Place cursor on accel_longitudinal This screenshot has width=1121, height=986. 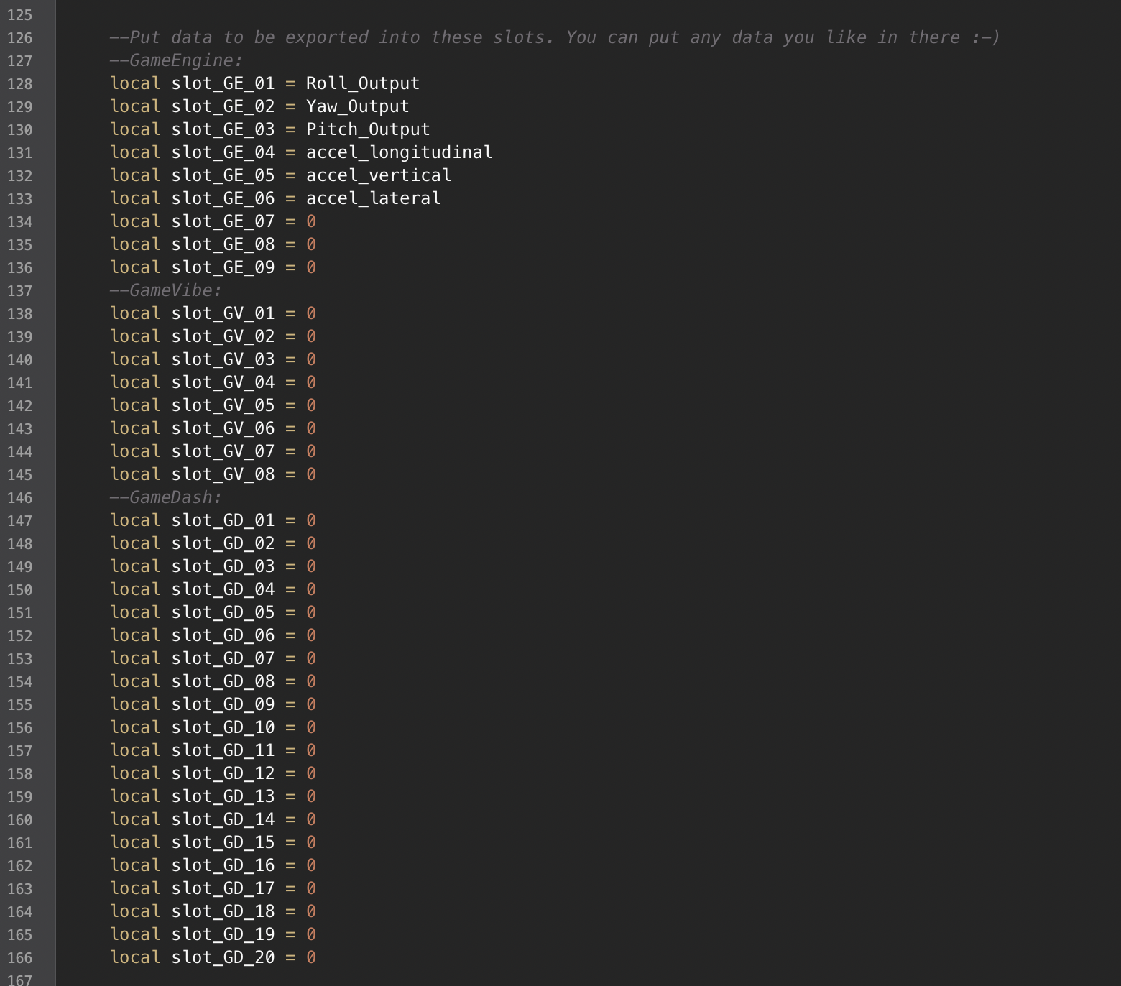399,152
